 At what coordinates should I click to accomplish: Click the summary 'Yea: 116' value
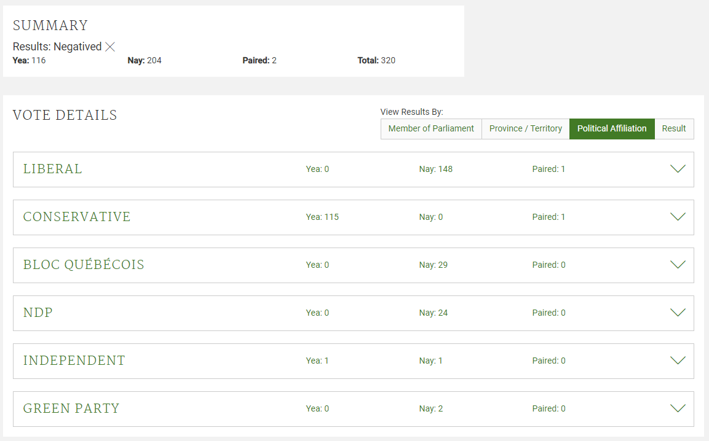[29, 61]
